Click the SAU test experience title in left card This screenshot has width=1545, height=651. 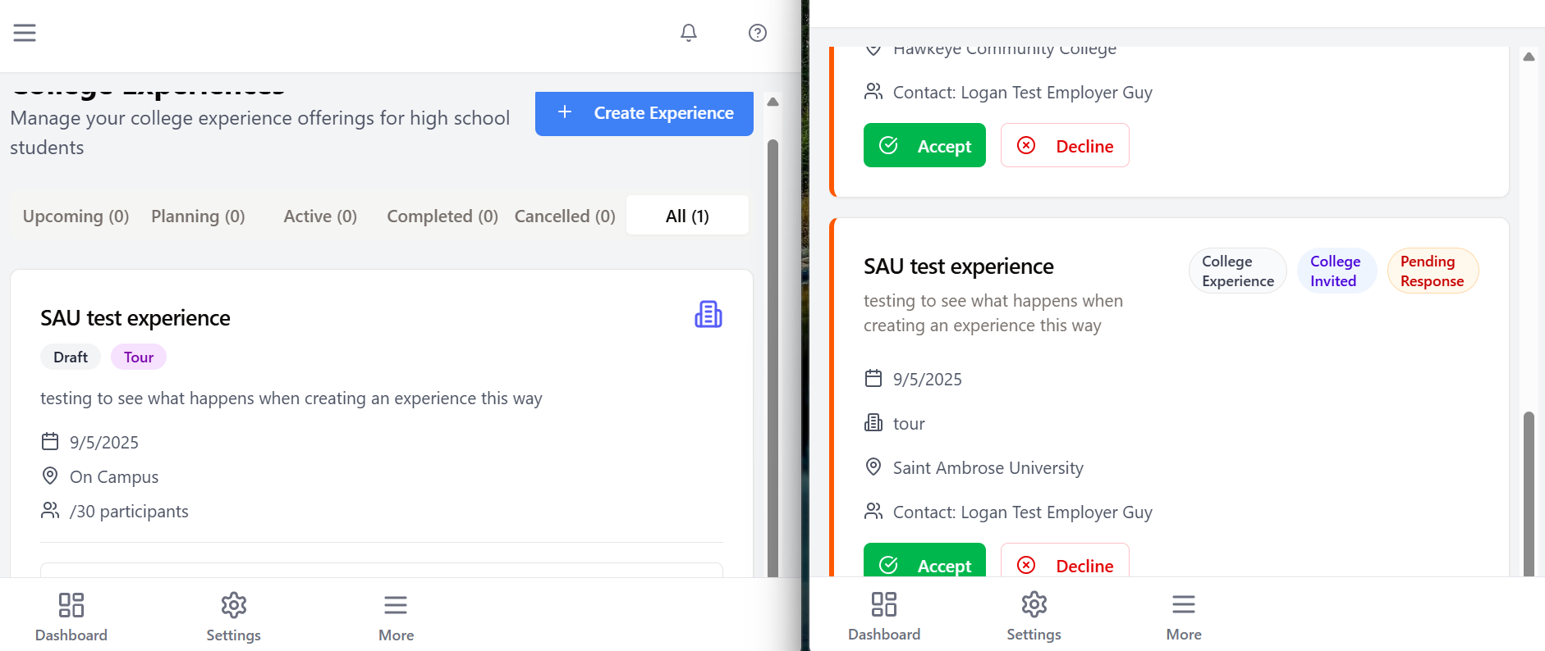[x=135, y=318]
